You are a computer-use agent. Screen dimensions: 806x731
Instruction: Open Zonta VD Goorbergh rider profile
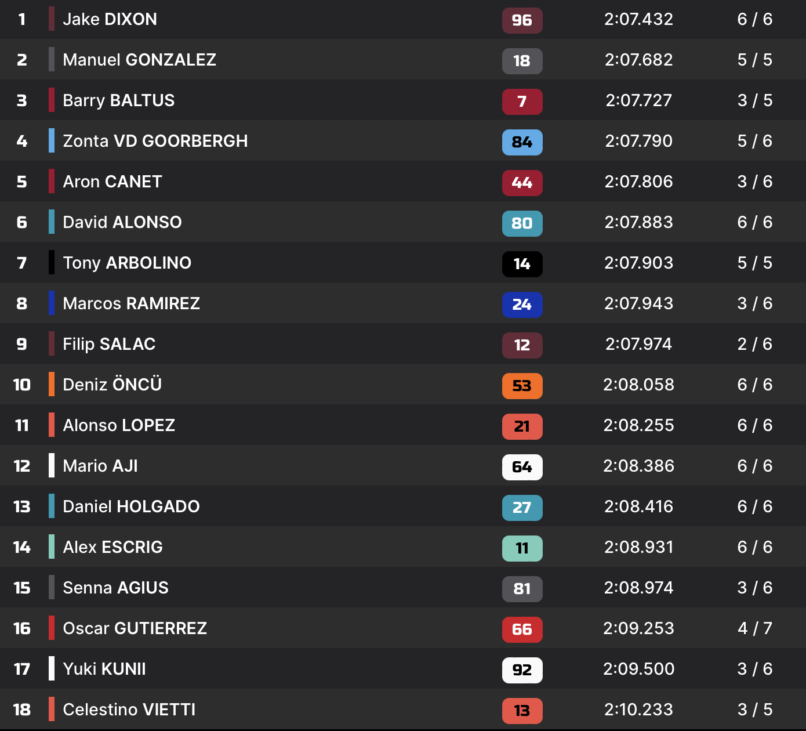(x=155, y=141)
